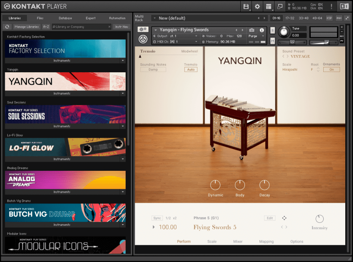Toggle Sync for the phrase playback
Image resolution: width=353 pixels, height=262 pixels.
(x=157, y=218)
